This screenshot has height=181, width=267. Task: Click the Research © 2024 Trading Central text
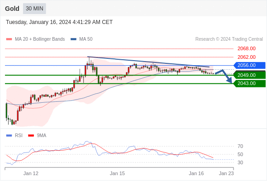(229, 39)
